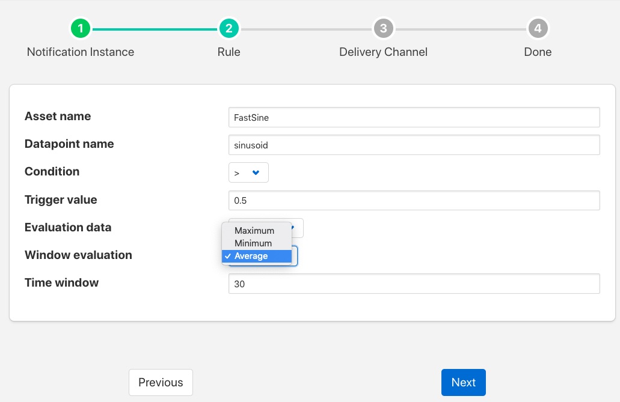Open the Condition dropdown

(248, 173)
